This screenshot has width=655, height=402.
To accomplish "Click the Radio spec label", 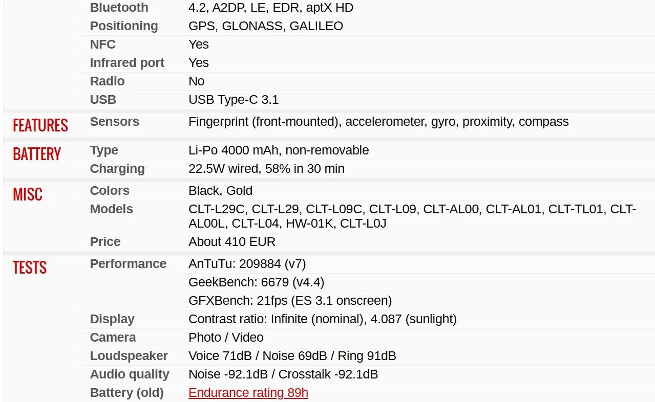I will click(108, 81).
